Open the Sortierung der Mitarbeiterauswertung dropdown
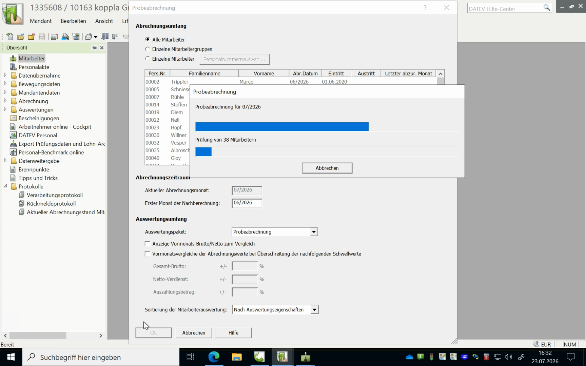 click(x=315, y=309)
